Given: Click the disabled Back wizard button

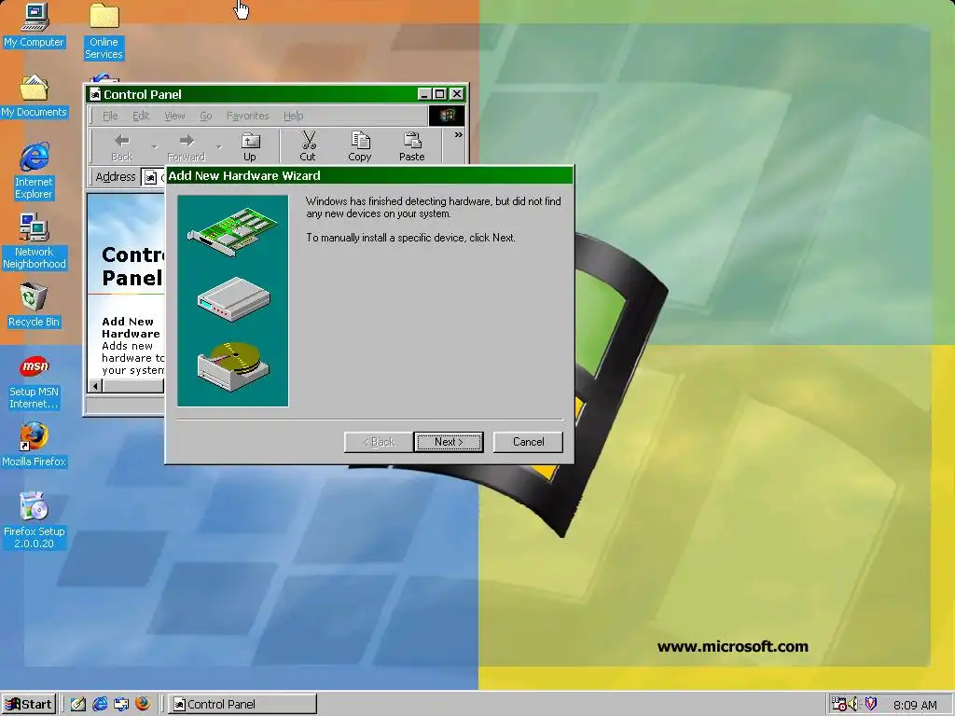Looking at the screenshot, I should 379,442.
